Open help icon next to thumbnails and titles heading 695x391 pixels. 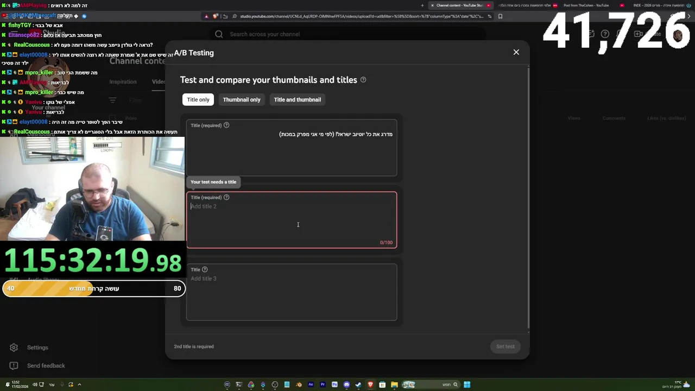pos(363,80)
